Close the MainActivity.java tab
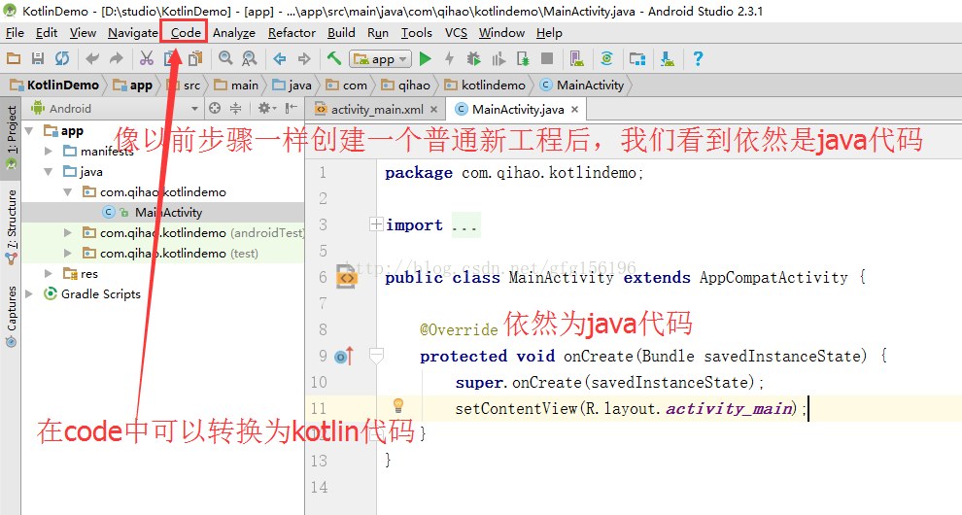The height and width of the screenshot is (515, 962). tap(574, 109)
